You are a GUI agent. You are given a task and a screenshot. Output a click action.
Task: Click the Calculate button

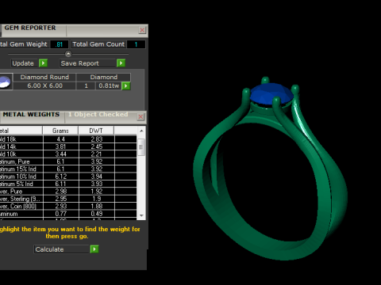click(62, 249)
